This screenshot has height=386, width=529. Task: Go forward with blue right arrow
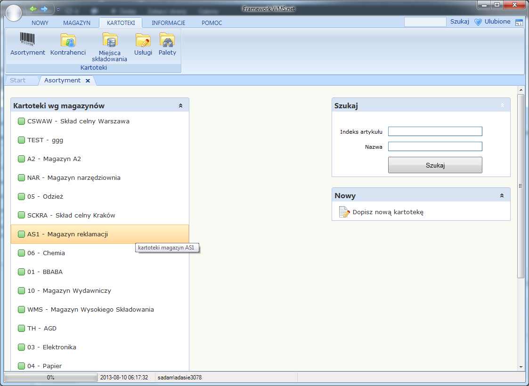[x=44, y=9]
